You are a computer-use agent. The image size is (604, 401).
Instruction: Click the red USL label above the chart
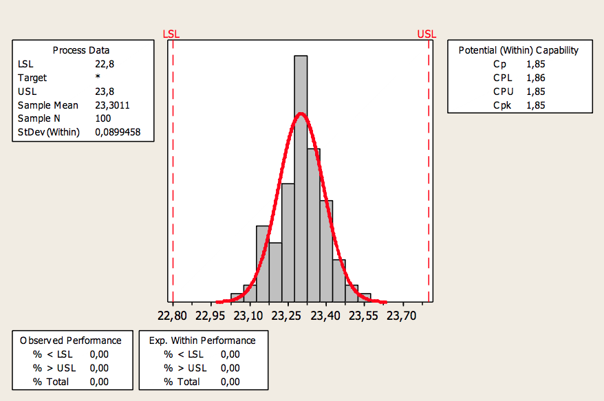tap(426, 34)
